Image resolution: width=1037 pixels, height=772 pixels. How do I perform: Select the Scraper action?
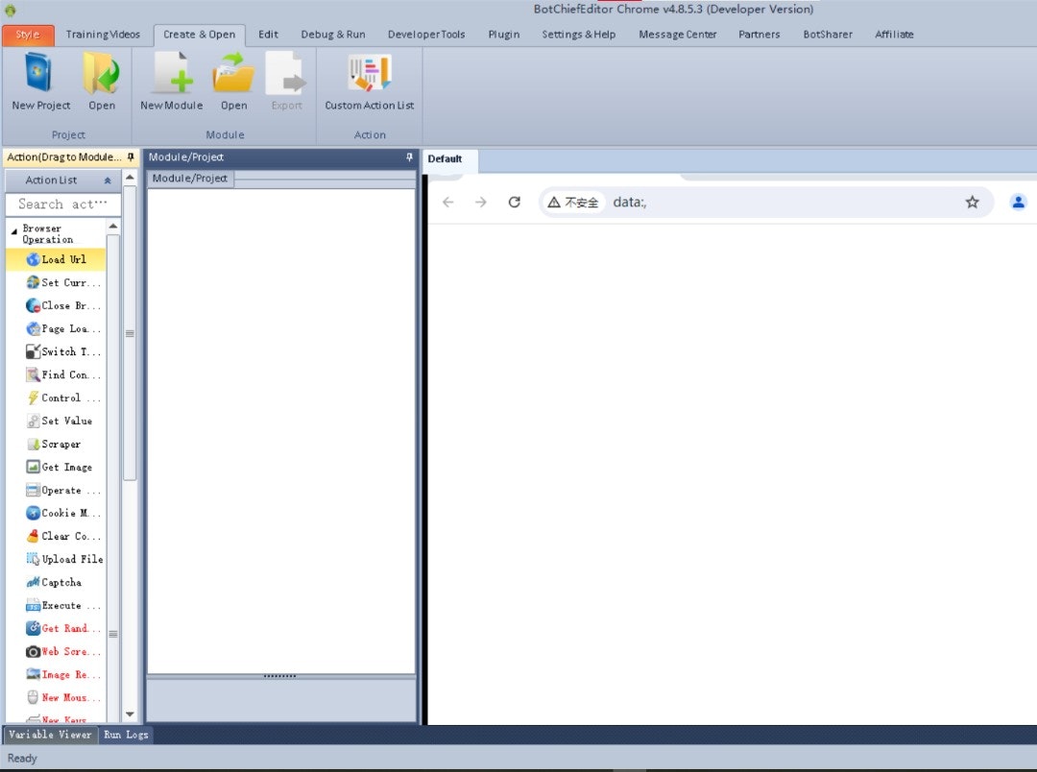click(53, 444)
